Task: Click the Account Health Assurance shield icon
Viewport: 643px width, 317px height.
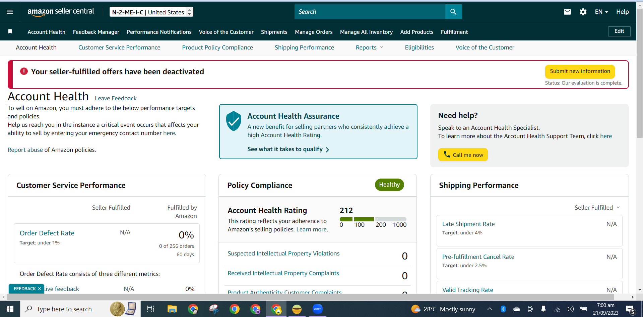Action: click(234, 121)
